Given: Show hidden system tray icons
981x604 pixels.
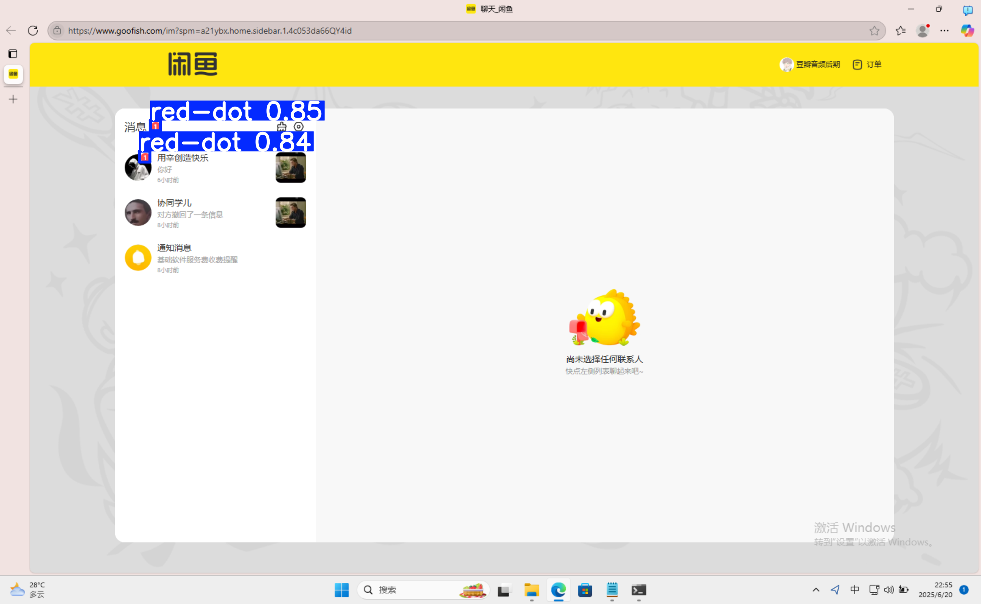Looking at the screenshot, I should pos(816,590).
